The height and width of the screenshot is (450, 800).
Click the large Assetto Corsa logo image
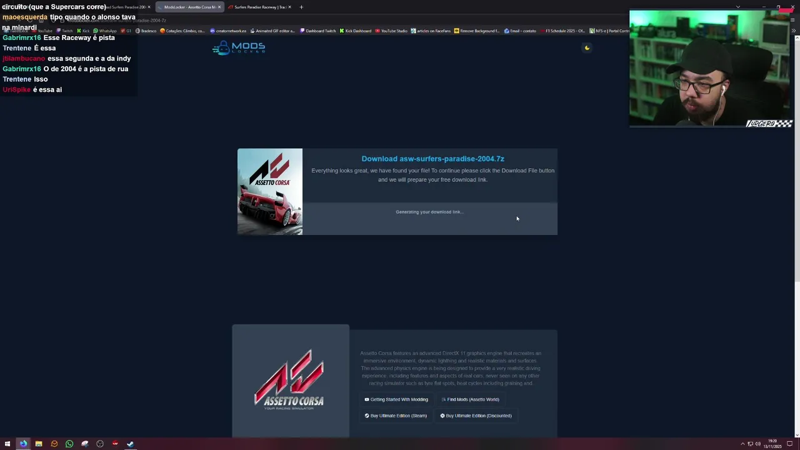pyautogui.click(x=289, y=379)
